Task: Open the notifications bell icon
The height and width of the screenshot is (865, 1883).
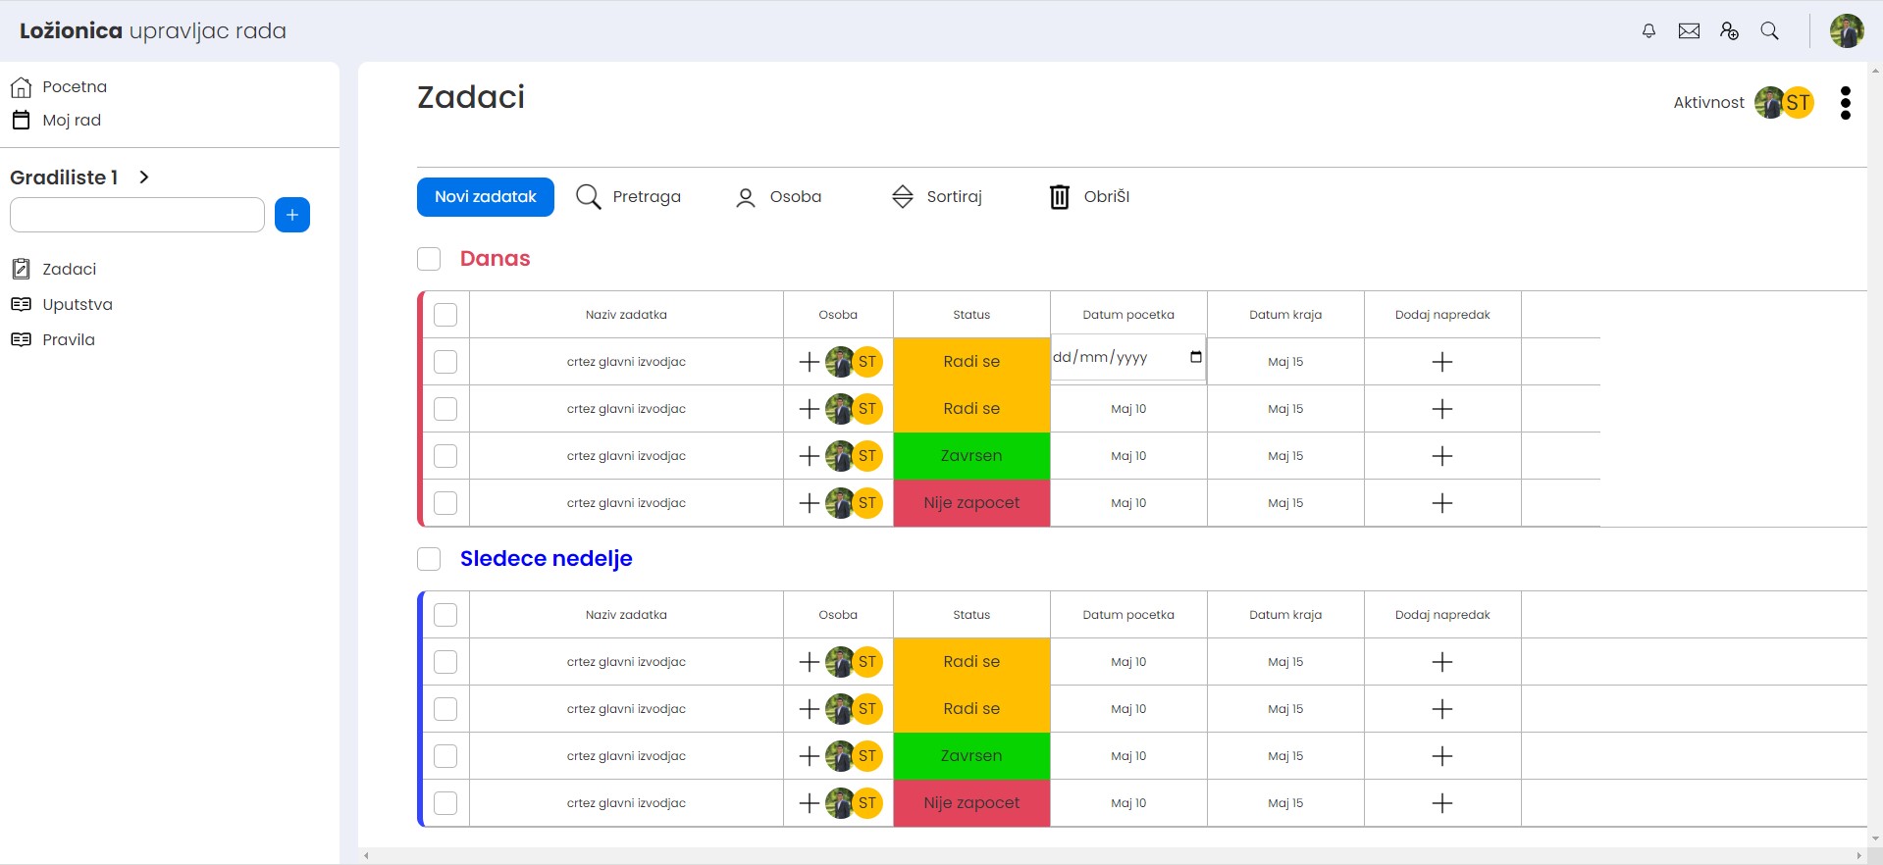Action: [x=1648, y=31]
